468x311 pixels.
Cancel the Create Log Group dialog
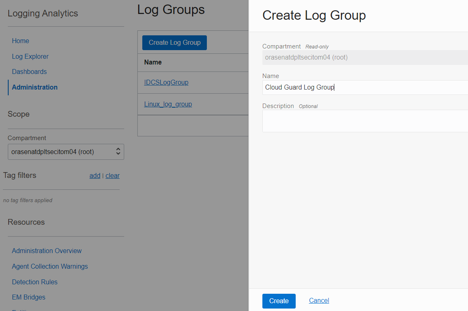319,300
